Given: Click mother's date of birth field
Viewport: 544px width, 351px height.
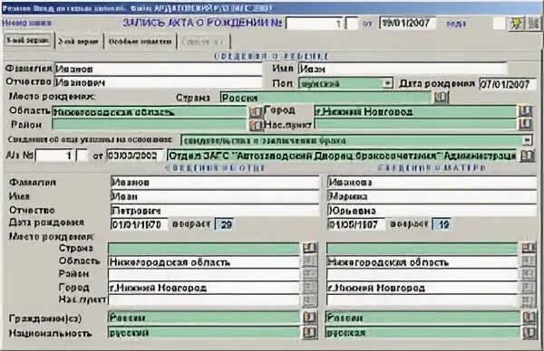Looking at the screenshot, I should pos(355,224).
